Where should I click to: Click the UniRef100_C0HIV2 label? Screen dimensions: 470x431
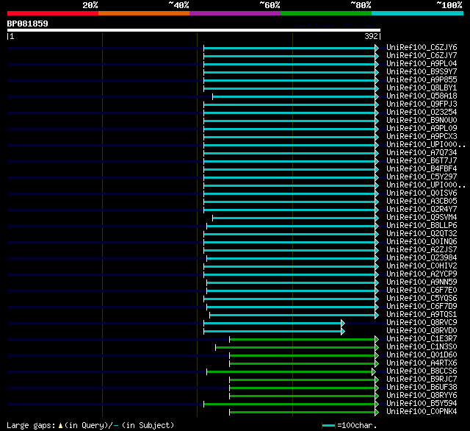point(422,266)
